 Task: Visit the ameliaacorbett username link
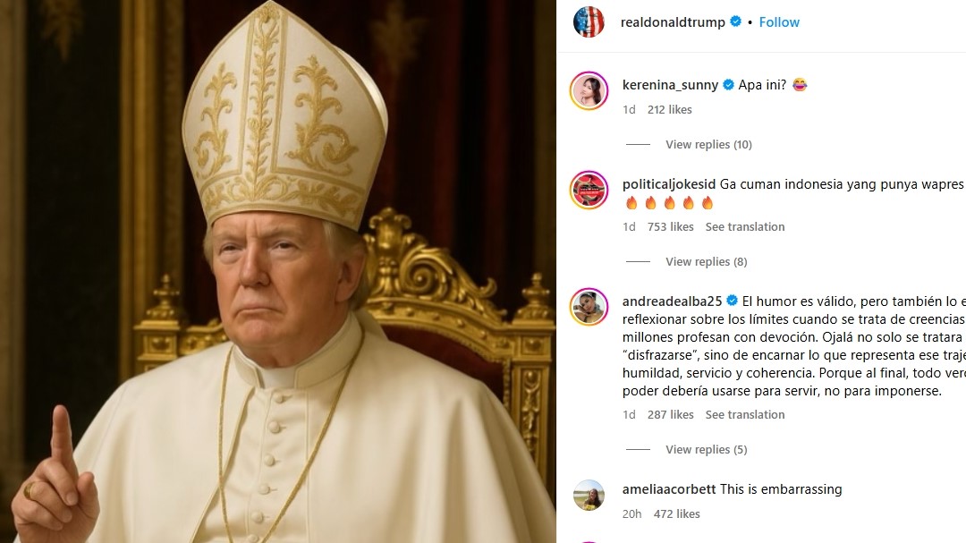(668, 489)
